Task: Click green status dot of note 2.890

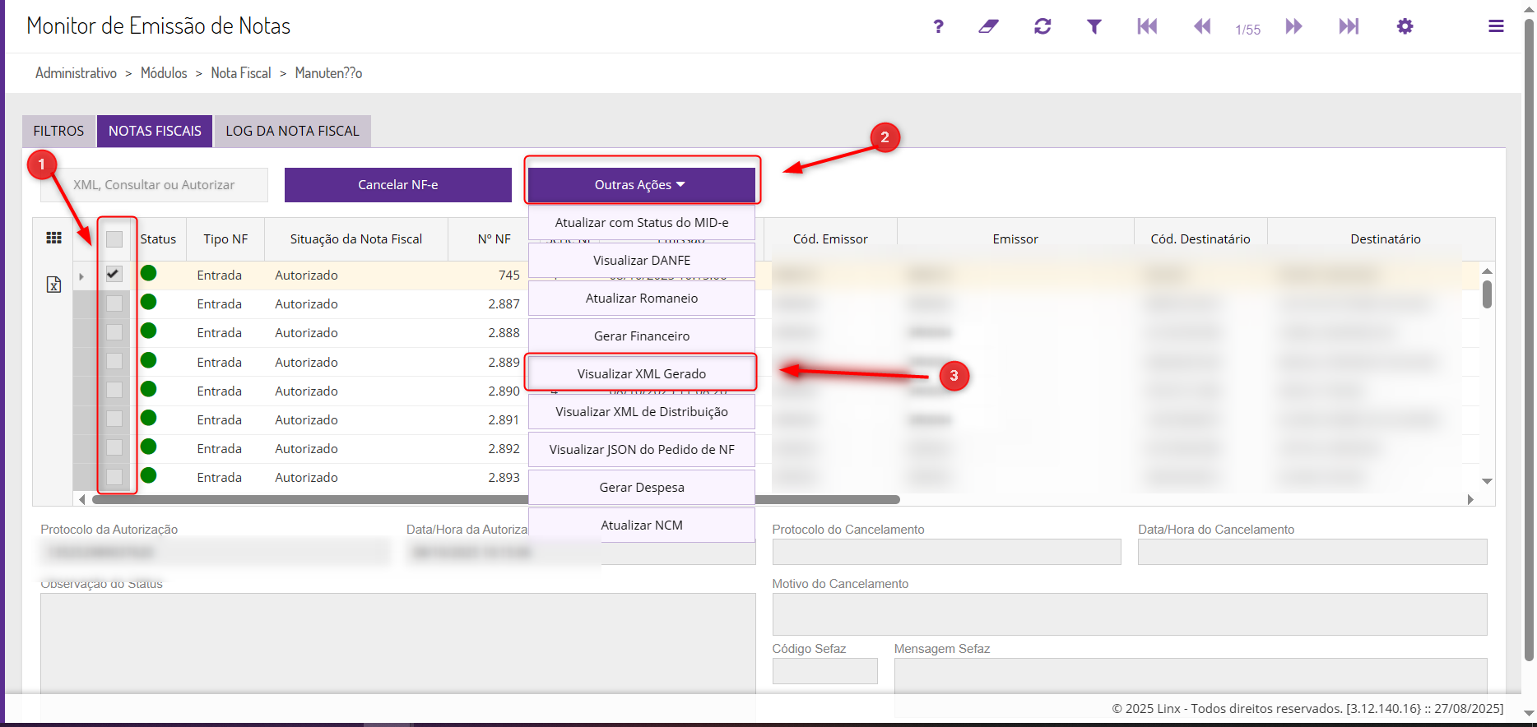Action: click(149, 389)
